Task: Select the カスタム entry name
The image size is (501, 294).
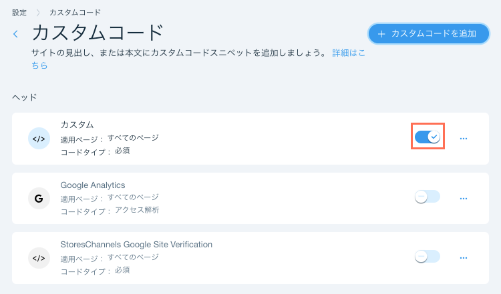Action: tap(77, 125)
